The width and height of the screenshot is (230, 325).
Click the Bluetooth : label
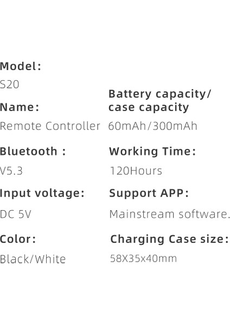(x=33, y=151)
